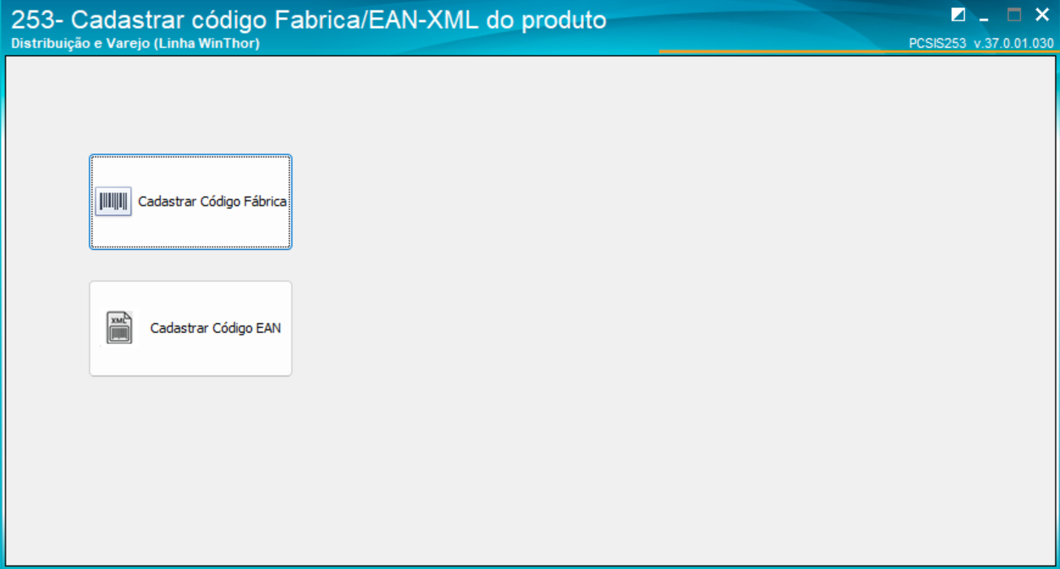Click the half-shaded square icon in title bar

pyautogui.click(x=958, y=15)
